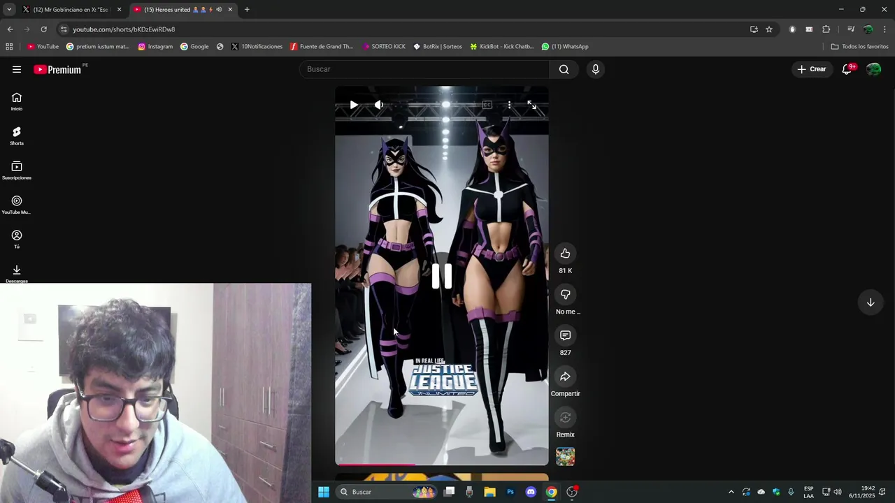Viewport: 895px width, 503px height.
Task: Mute the Short's volume
Action: click(x=379, y=105)
